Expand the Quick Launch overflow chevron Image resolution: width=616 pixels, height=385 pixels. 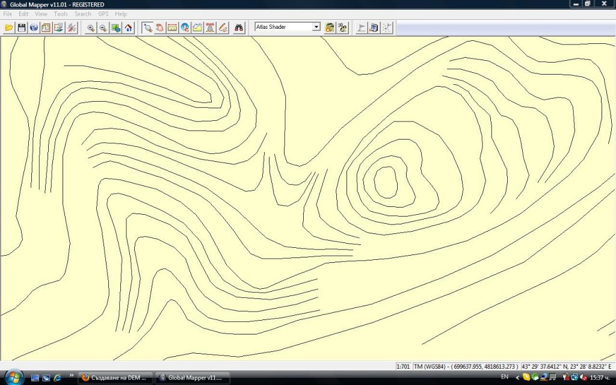point(72,375)
